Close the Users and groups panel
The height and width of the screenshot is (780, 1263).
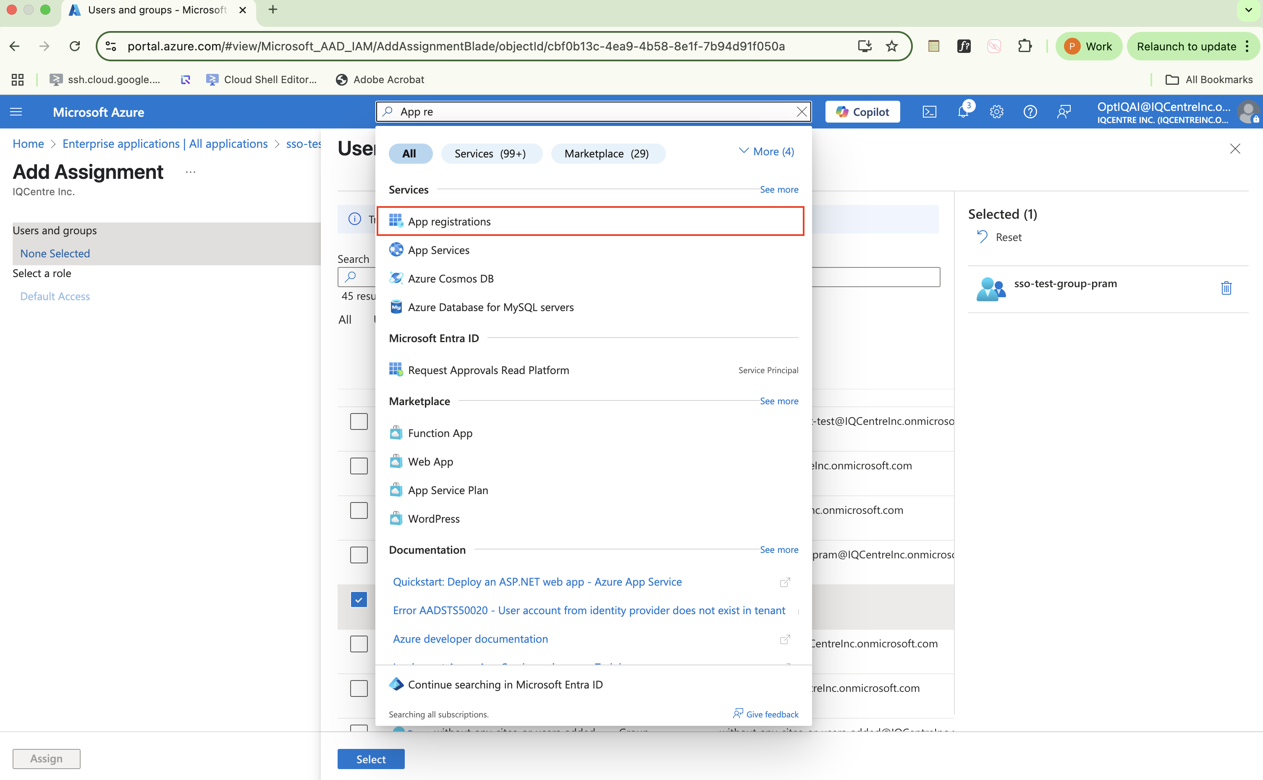coord(1234,149)
